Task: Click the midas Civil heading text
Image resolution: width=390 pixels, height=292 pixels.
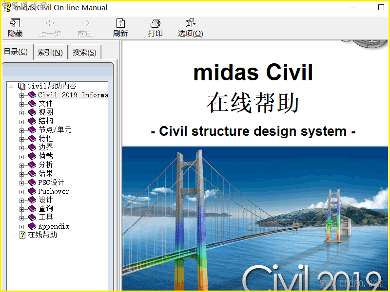Action: point(253,72)
